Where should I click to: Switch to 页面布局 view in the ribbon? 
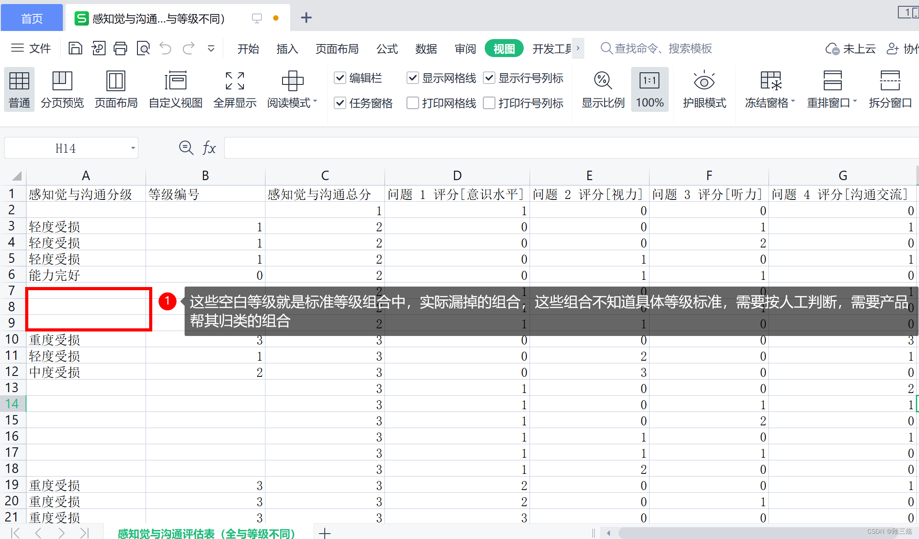pyautogui.click(x=116, y=90)
